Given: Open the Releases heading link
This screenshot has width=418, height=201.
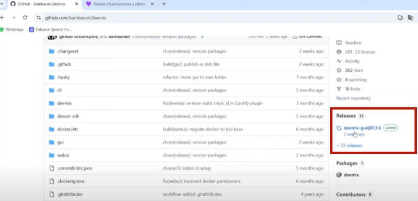Looking at the screenshot, I should [x=346, y=116].
